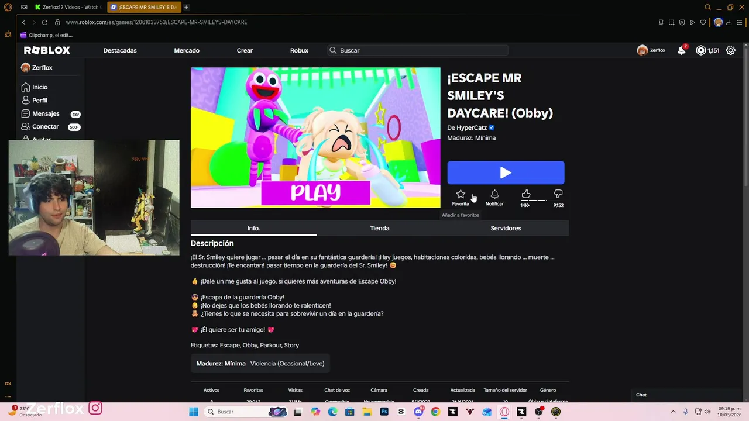This screenshot has height=421, width=749.
Task: Open a new browser tab with plus
Action: coord(186,7)
